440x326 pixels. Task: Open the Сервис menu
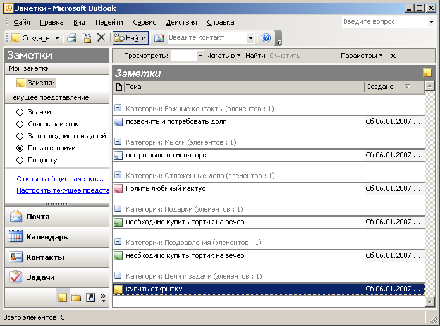(x=144, y=22)
